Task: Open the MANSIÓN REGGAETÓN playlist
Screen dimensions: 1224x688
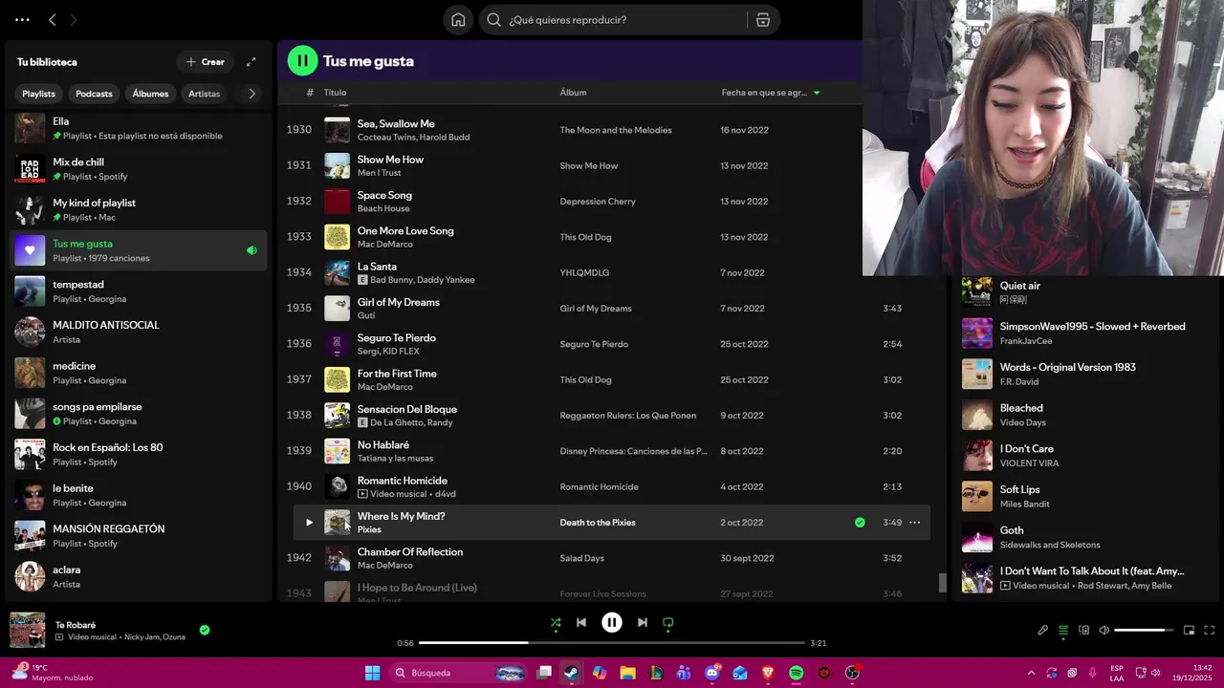Action: coord(139,536)
